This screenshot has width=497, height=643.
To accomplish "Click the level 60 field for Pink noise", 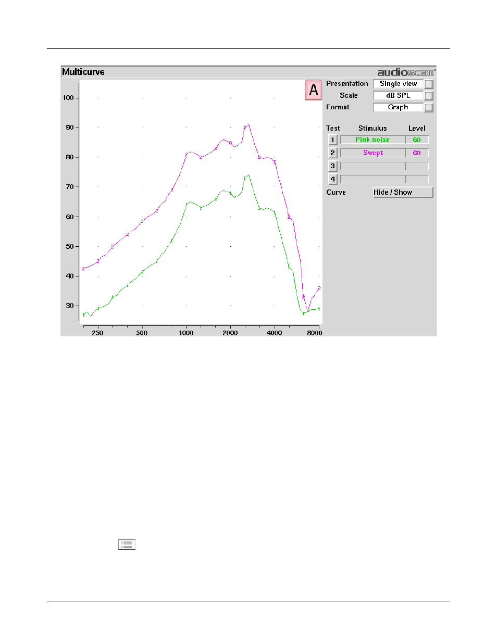I will (x=417, y=140).
